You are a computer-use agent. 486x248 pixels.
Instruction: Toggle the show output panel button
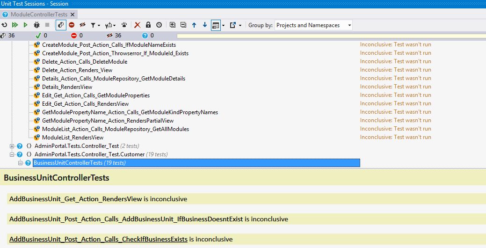pos(216,25)
